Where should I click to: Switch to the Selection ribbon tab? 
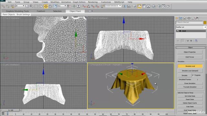pyautogui.click(x=57, y=11)
